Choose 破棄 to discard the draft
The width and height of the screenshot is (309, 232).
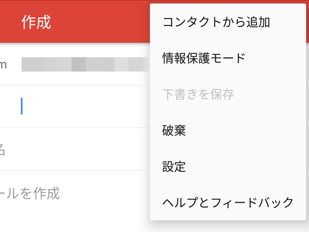point(174,131)
